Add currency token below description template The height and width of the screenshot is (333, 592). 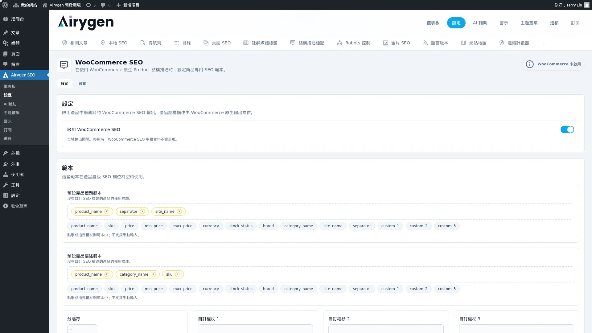pyautogui.click(x=211, y=289)
